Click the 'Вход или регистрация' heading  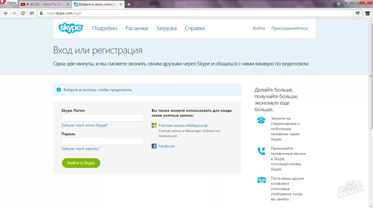[x=98, y=50]
